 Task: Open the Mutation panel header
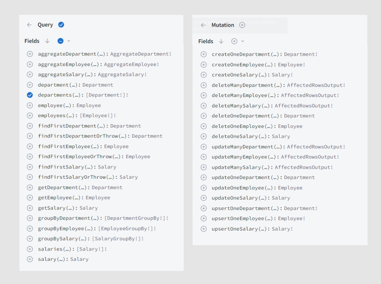[223, 25]
